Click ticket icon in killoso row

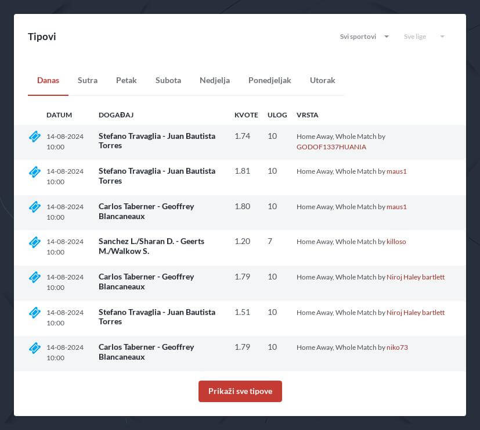(35, 242)
